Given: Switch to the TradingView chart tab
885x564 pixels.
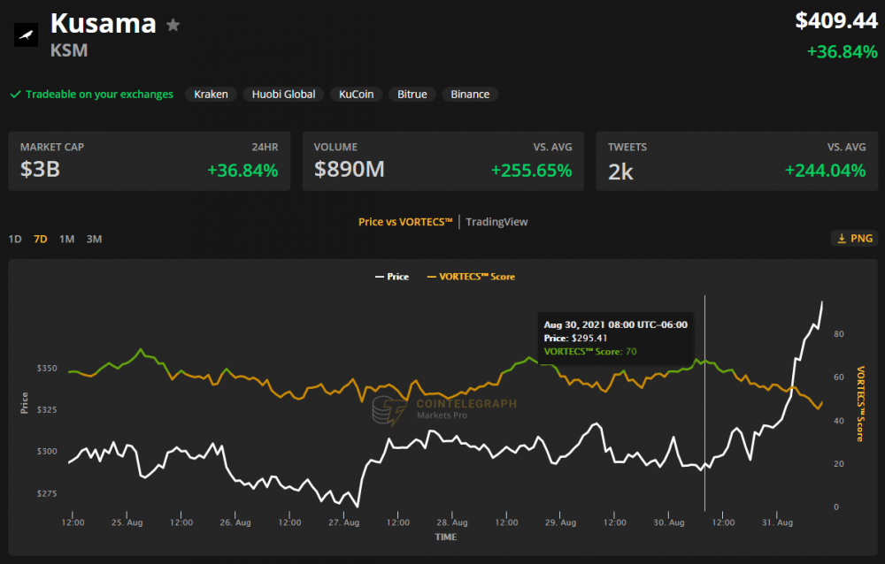Looking at the screenshot, I should [x=496, y=222].
